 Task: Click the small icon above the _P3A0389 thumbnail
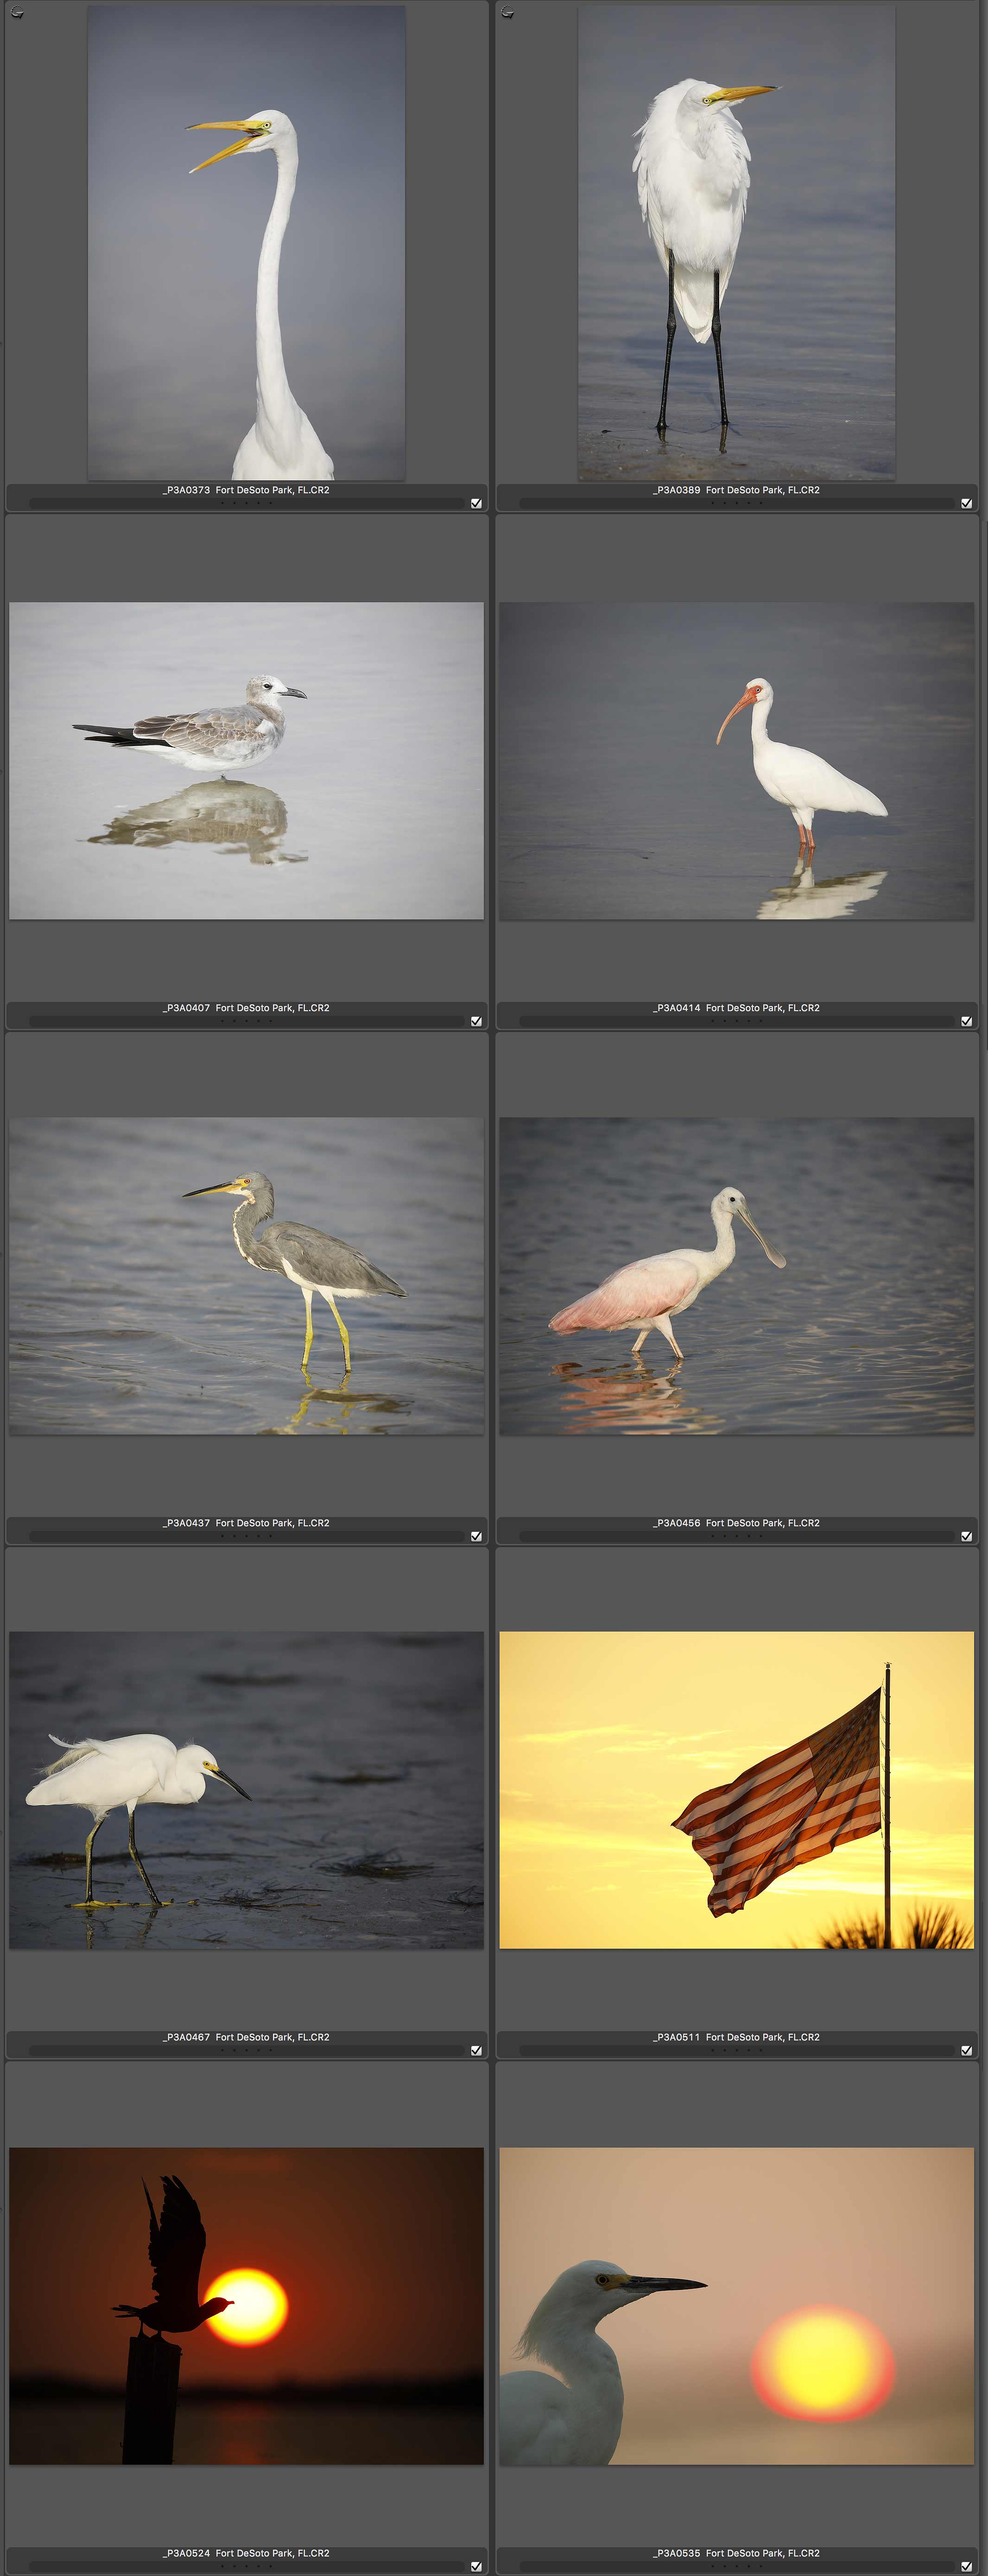click(507, 13)
